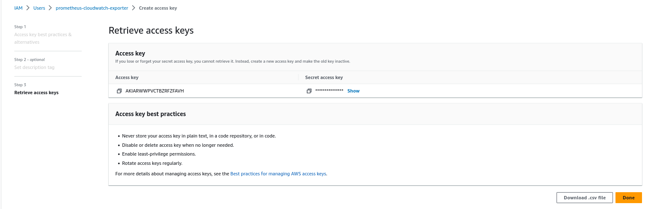Viewport: 650px width, 209px height.
Task: Click the Access key column header
Action: pos(127,77)
